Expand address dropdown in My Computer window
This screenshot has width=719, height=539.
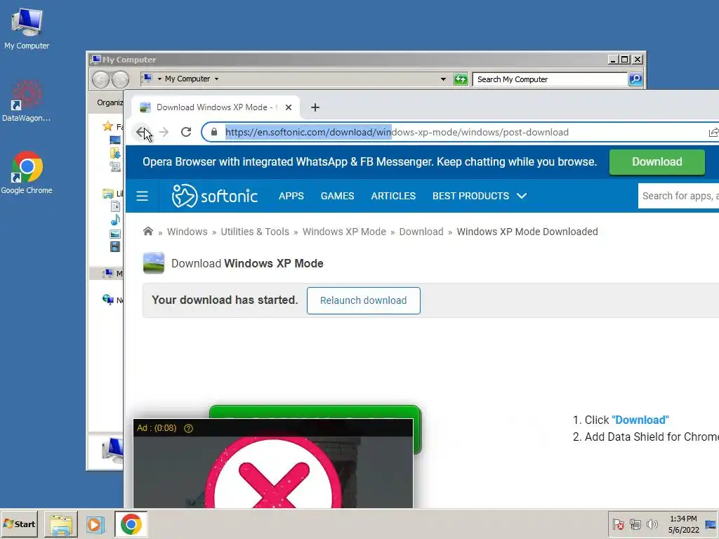[443, 79]
